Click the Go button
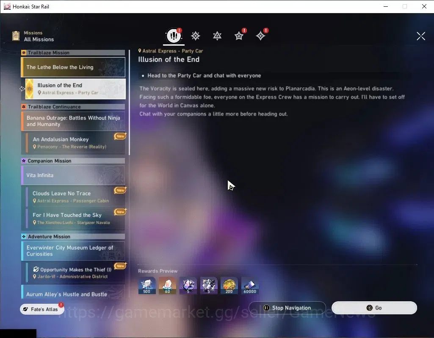The image size is (434, 338). pyautogui.click(x=374, y=308)
